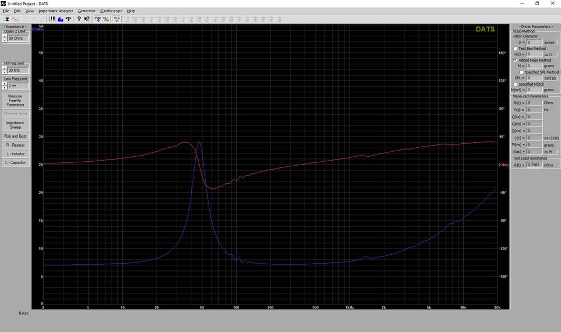Click the F(s) measured value field
The image size is (561, 332).
(x=534, y=110)
